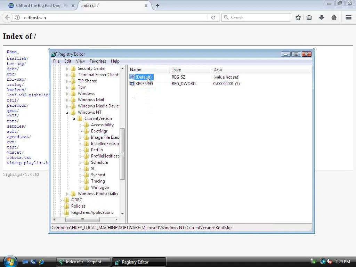The height and width of the screenshot is (267, 356).
Task: Expand the Svchost key
Action: (80, 175)
